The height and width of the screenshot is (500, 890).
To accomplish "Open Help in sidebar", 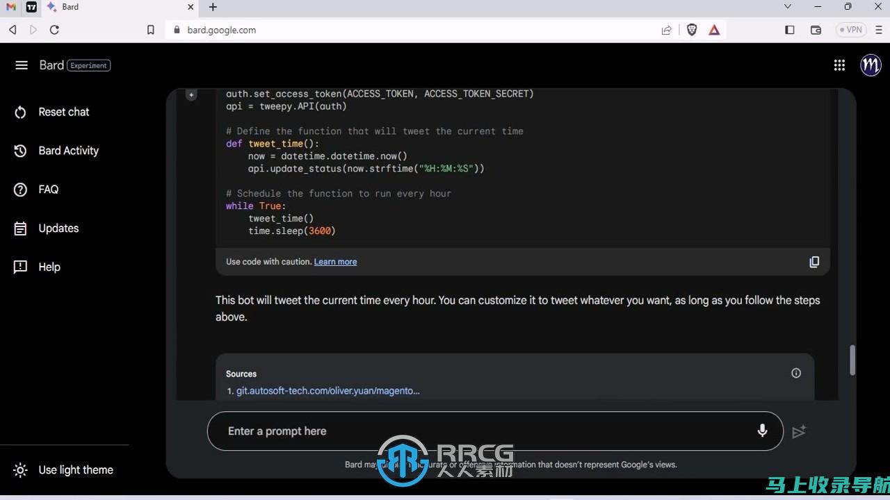I will click(49, 267).
